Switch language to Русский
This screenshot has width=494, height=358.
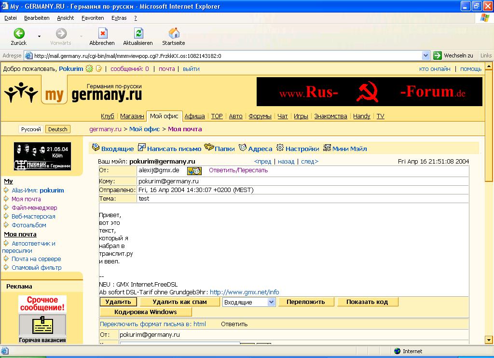pos(31,129)
